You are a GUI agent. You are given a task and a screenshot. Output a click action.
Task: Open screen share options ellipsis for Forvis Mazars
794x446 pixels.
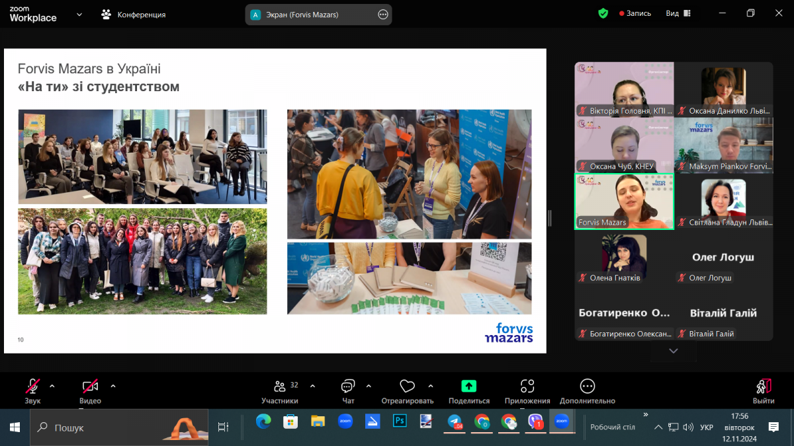[x=382, y=15]
